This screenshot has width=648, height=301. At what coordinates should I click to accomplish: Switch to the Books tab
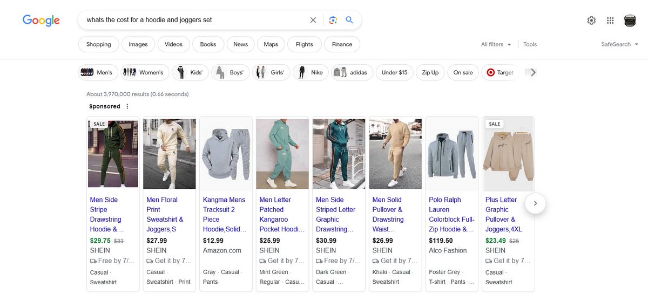coord(208,44)
